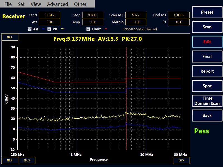Viewport: 223px width, 167px height.
Task: Open Time Domain Scan
Action: tap(207, 101)
